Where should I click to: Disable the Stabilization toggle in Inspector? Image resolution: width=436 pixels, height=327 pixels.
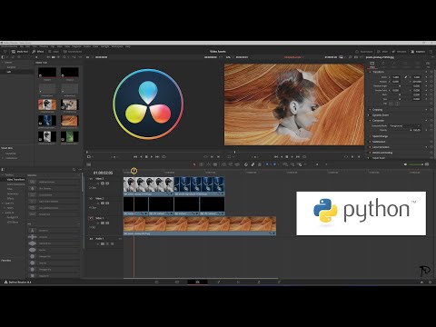pos(370,142)
